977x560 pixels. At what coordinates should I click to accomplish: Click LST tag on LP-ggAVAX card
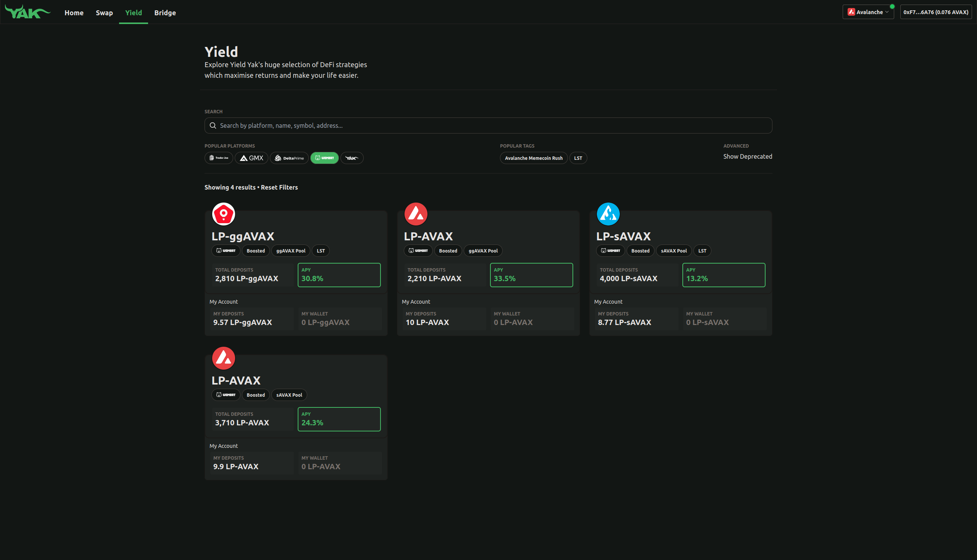tap(321, 251)
